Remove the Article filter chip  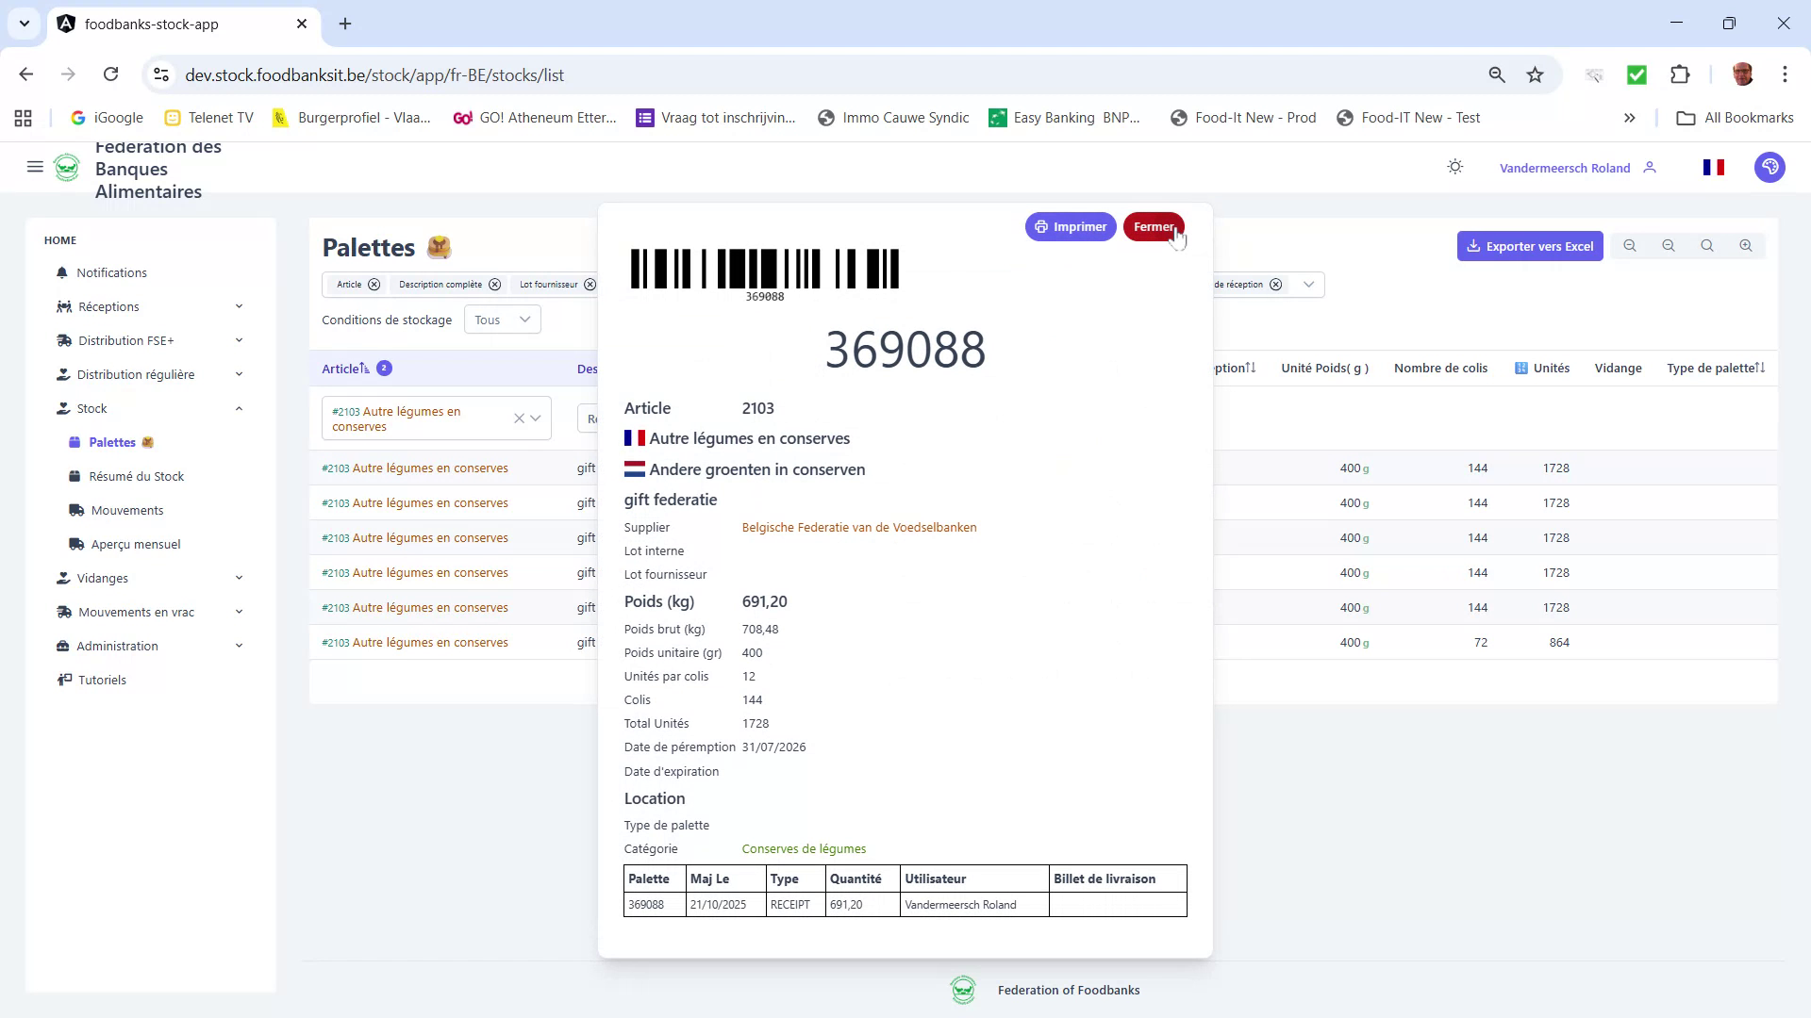pos(374,284)
